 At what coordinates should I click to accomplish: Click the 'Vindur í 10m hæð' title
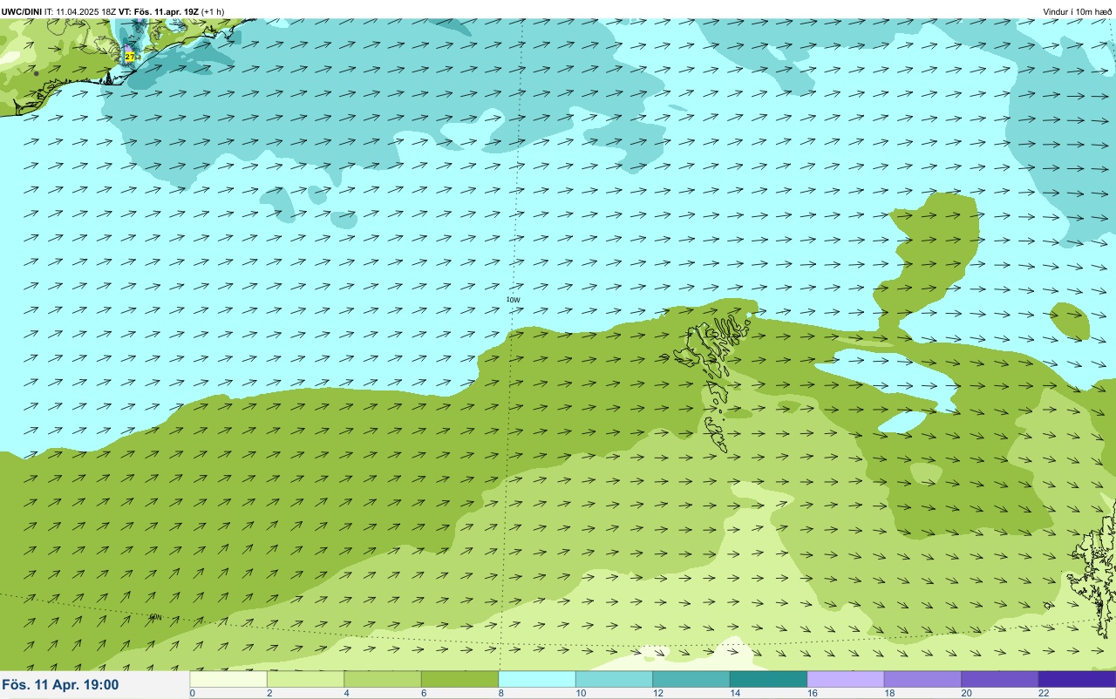pyautogui.click(x=1078, y=12)
